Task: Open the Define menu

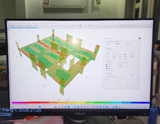Action: pos(18,24)
